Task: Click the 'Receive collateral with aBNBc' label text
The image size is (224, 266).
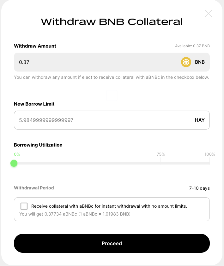Action: tap(109, 206)
